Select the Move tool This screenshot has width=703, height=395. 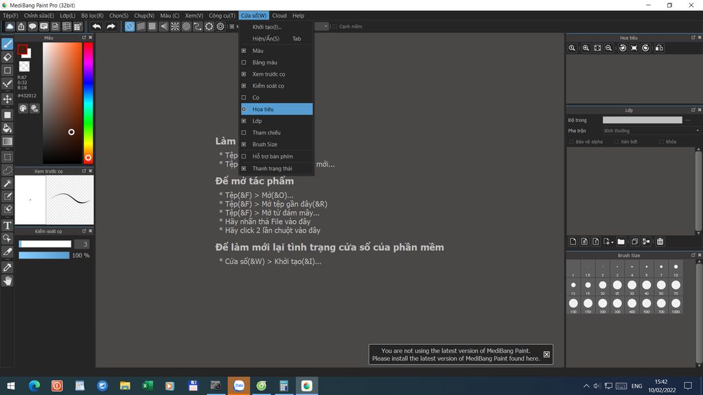tap(8, 99)
